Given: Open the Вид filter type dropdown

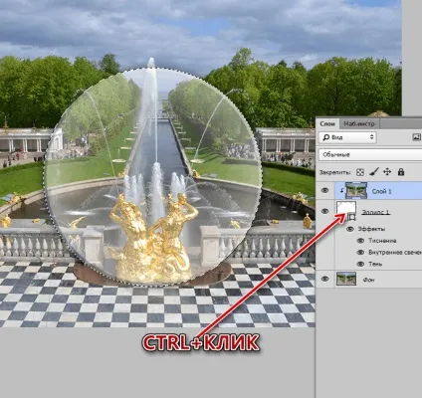Looking at the screenshot, I should pos(347,137).
